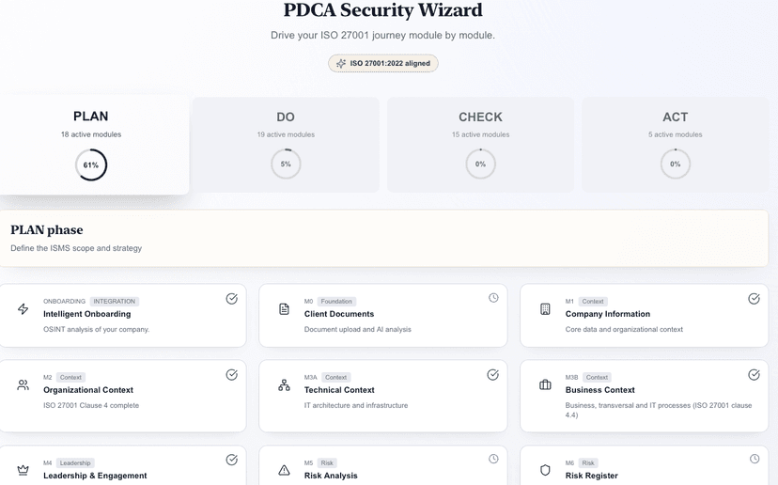Switch to the CHECK phase tab
778x485 pixels.
point(480,145)
